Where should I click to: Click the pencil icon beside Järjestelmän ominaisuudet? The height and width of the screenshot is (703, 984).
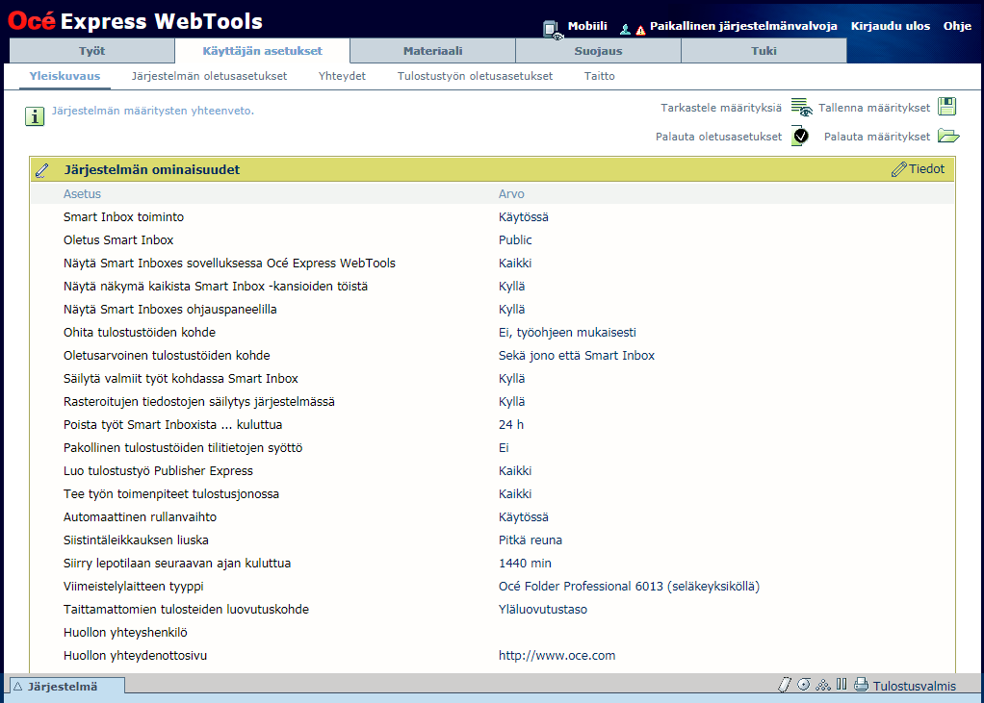coord(41,170)
